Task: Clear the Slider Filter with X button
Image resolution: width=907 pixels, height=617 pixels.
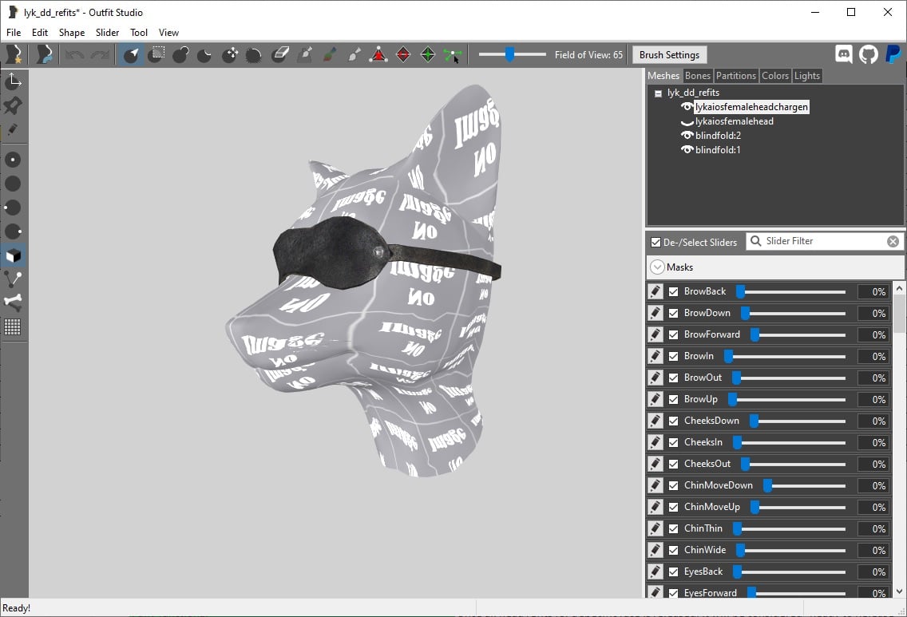Action: tap(893, 242)
